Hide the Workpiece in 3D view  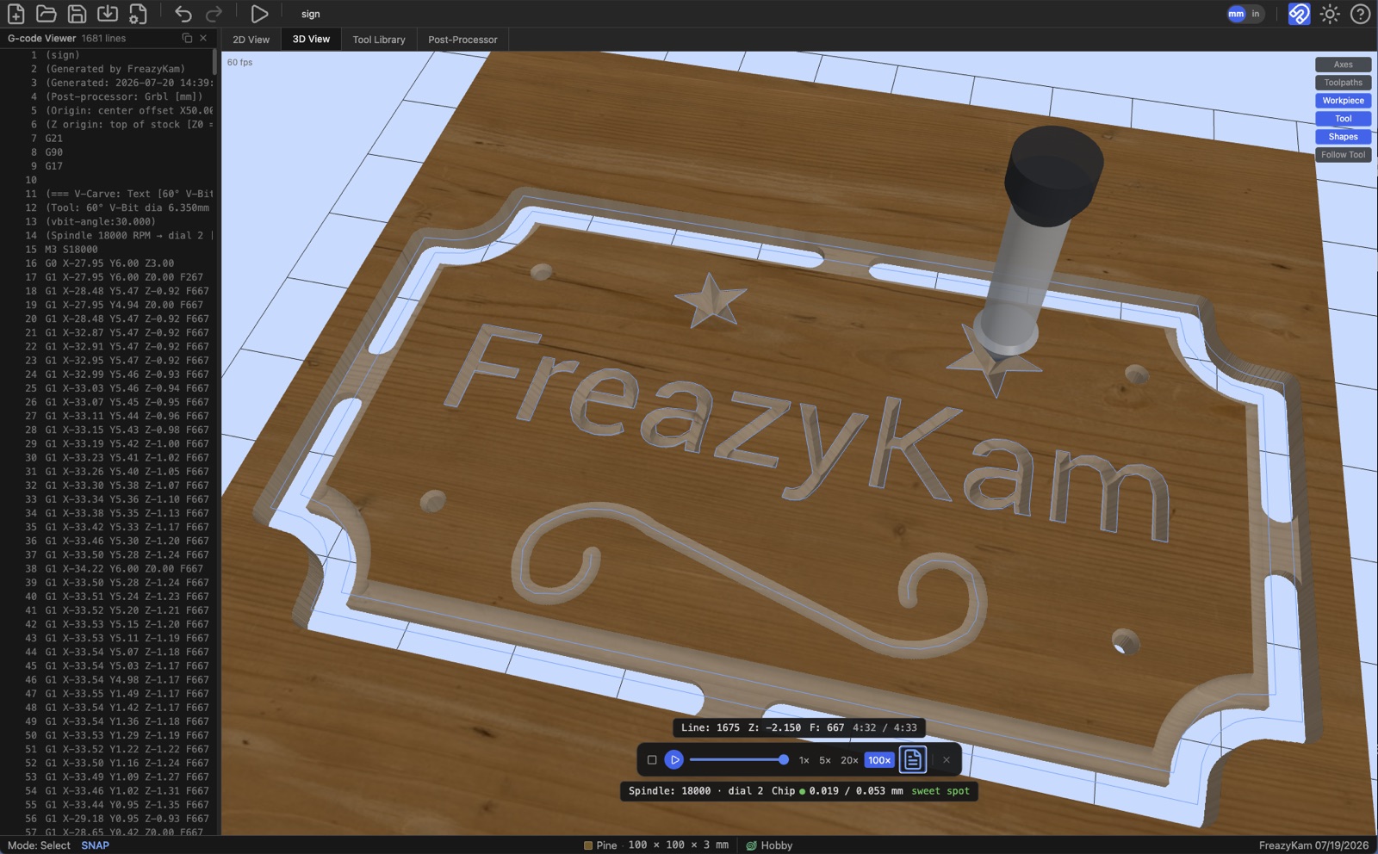pyautogui.click(x=1343, y=101)
